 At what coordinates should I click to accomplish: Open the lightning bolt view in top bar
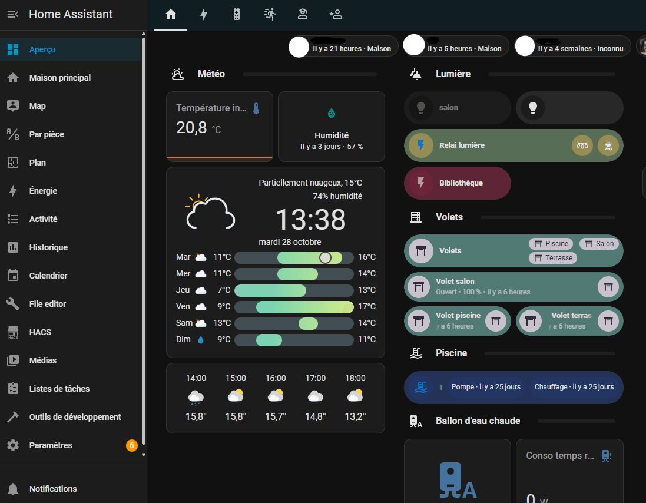pyautogui.click(x=204, y=15)
